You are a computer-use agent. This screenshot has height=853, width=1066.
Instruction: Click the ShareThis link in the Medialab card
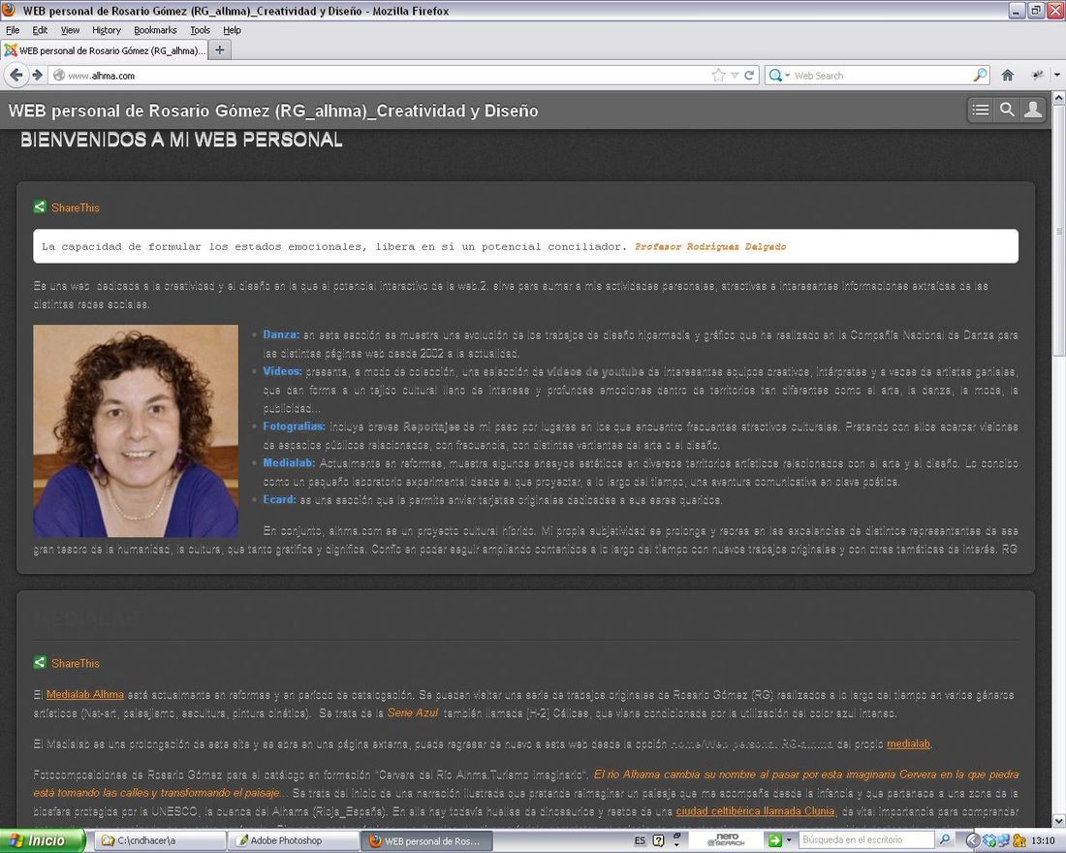click(76, 663)
